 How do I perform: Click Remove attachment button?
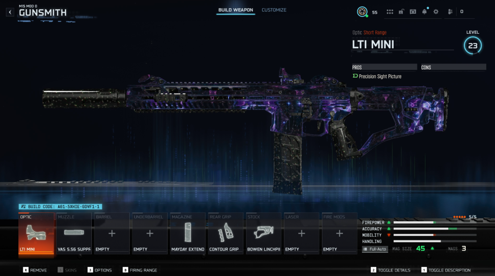click(x=35, y=270)
